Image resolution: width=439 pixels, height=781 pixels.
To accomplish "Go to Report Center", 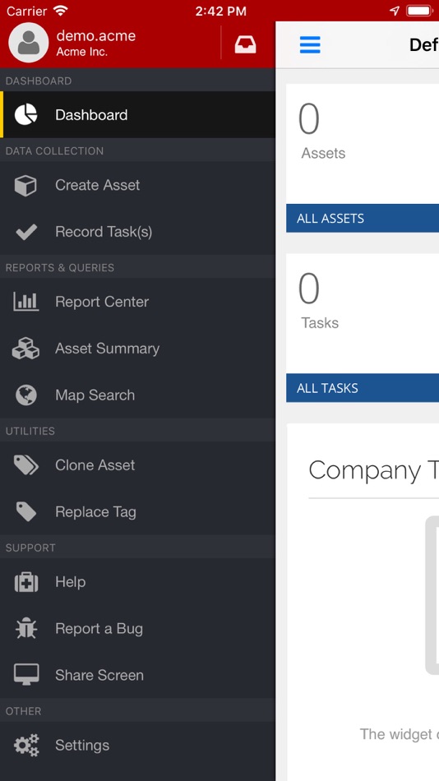I will [x=137, y=302].
